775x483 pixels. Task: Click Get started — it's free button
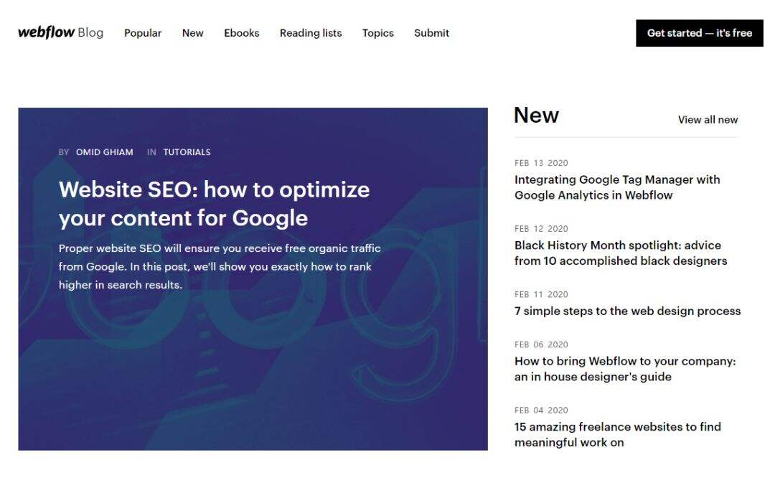pos(700,33)
